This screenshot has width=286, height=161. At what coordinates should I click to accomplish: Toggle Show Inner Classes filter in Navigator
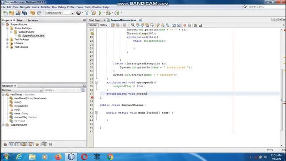[31, 144]
